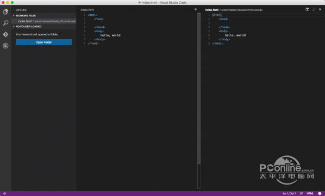Screen dimensions: 325x196
Task: Click the Open Folder button
Action: [43, 42]
